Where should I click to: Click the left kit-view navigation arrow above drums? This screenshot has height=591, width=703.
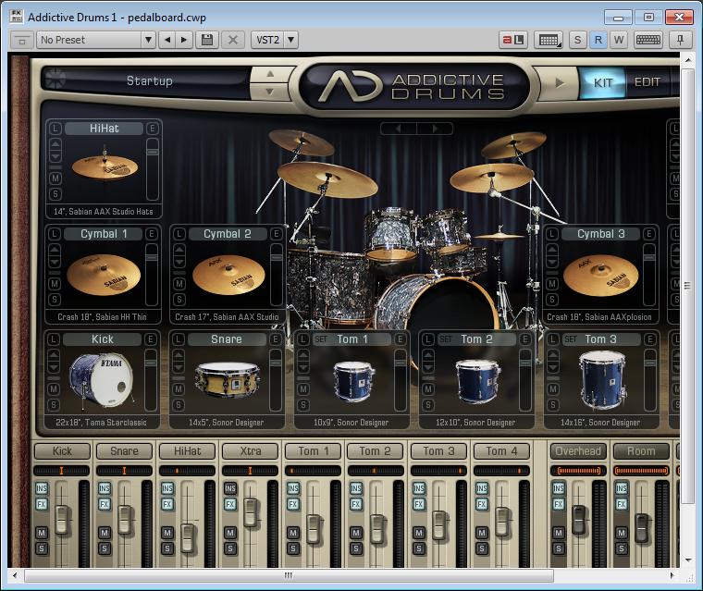pyautogui.click(x=399, y=129)
